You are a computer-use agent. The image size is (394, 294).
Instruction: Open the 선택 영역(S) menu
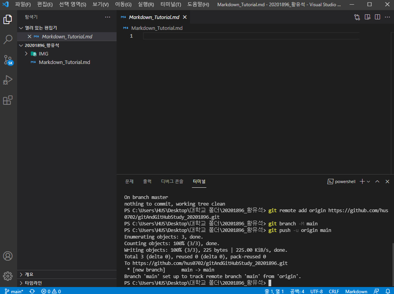(73, 5)
